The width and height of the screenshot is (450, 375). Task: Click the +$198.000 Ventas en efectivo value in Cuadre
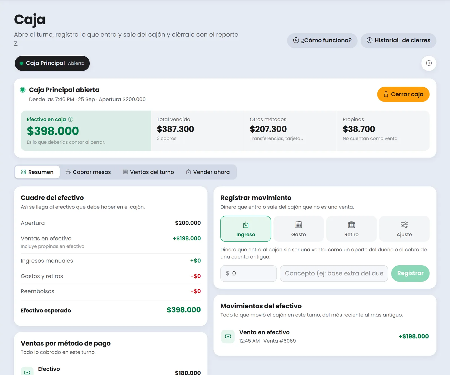pos(187,239)
